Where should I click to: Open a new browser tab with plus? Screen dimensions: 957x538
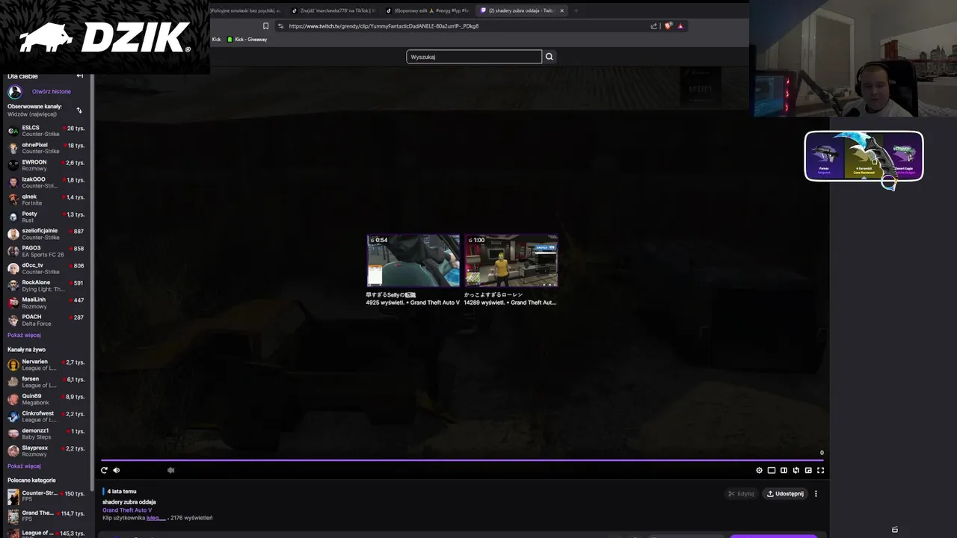(576, 10)
